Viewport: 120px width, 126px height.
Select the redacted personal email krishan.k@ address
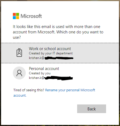[51, 78]
